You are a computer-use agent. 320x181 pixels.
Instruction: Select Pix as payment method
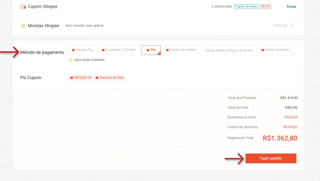151,50
